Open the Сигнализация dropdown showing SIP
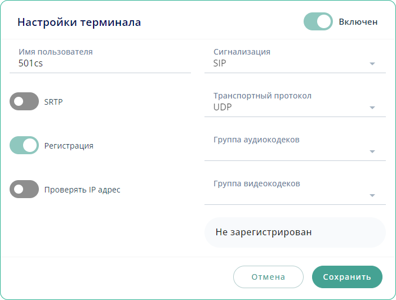Screen dimensions: 396x300 pos(287,64)
